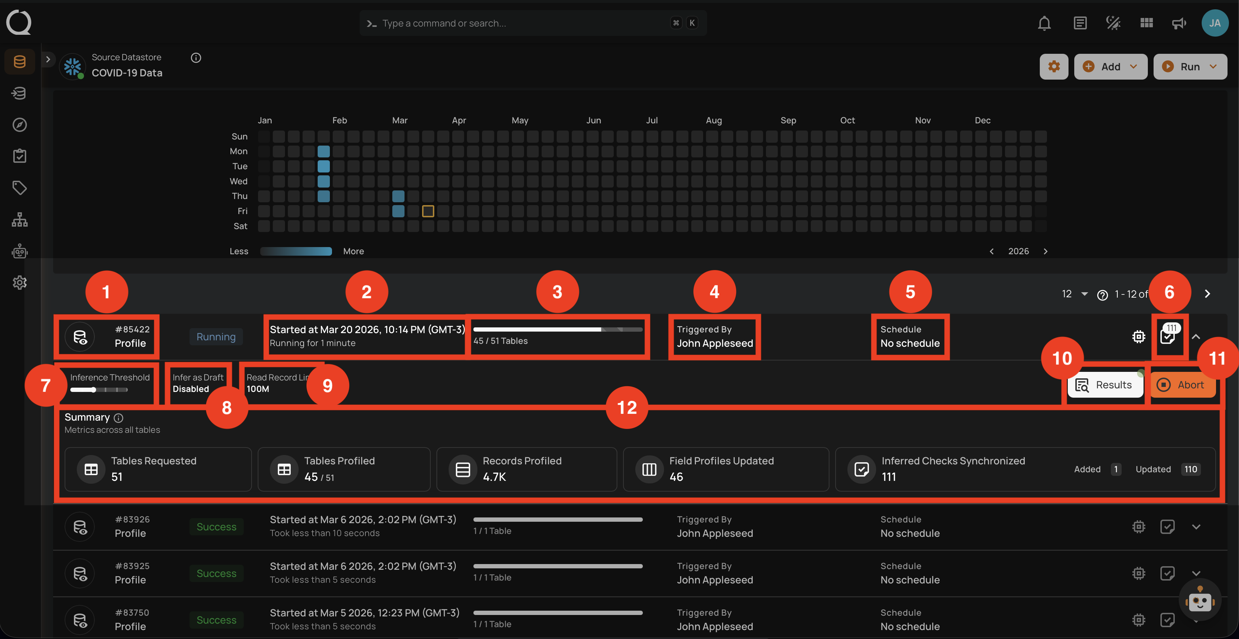The image size is (1239, 639).
Task: Click the notifications bell icon
Action: (x=1044, y=23)
